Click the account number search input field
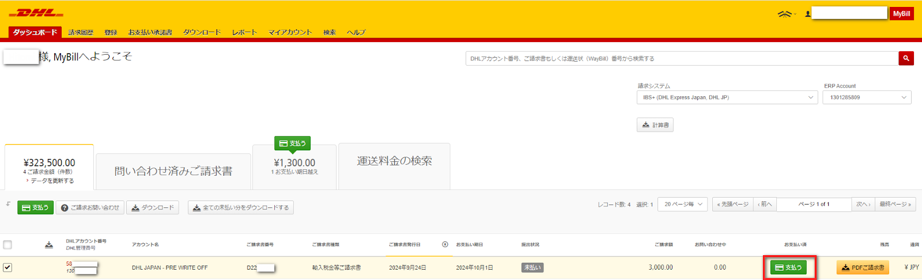 click(682, 58)
